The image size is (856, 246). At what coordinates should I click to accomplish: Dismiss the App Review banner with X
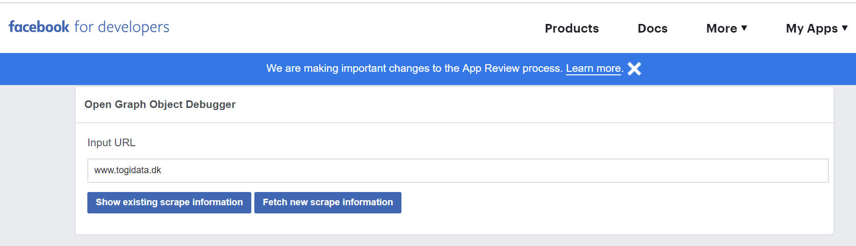coord(634,69)
